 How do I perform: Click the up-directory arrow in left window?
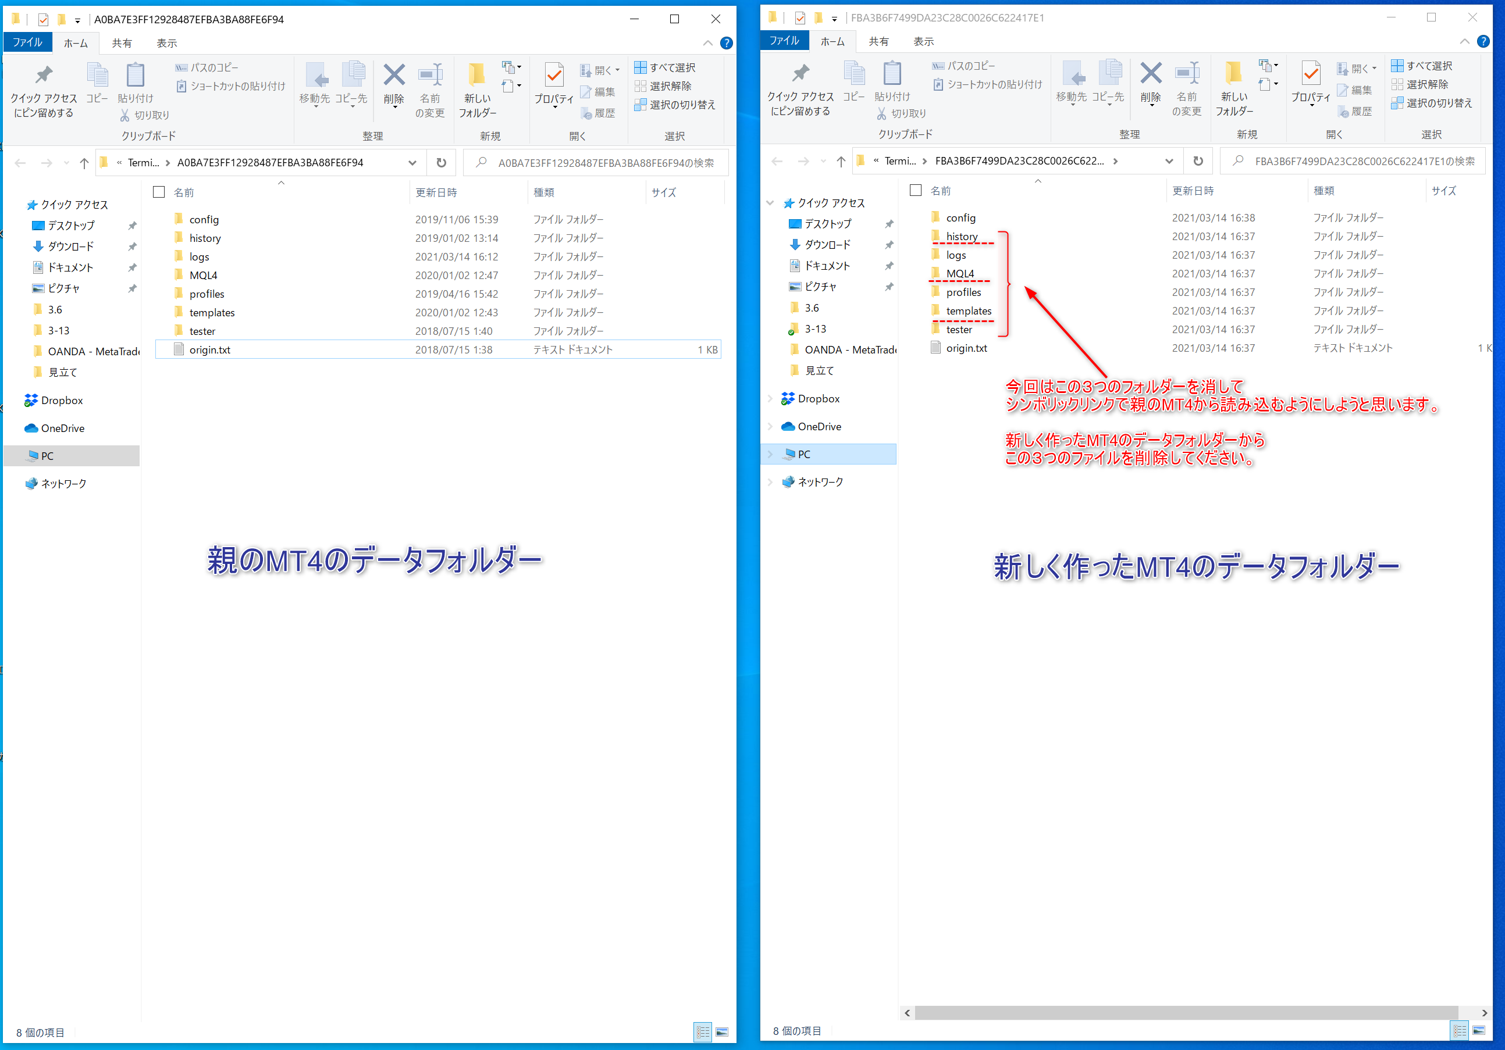click(x=84, y=163)
